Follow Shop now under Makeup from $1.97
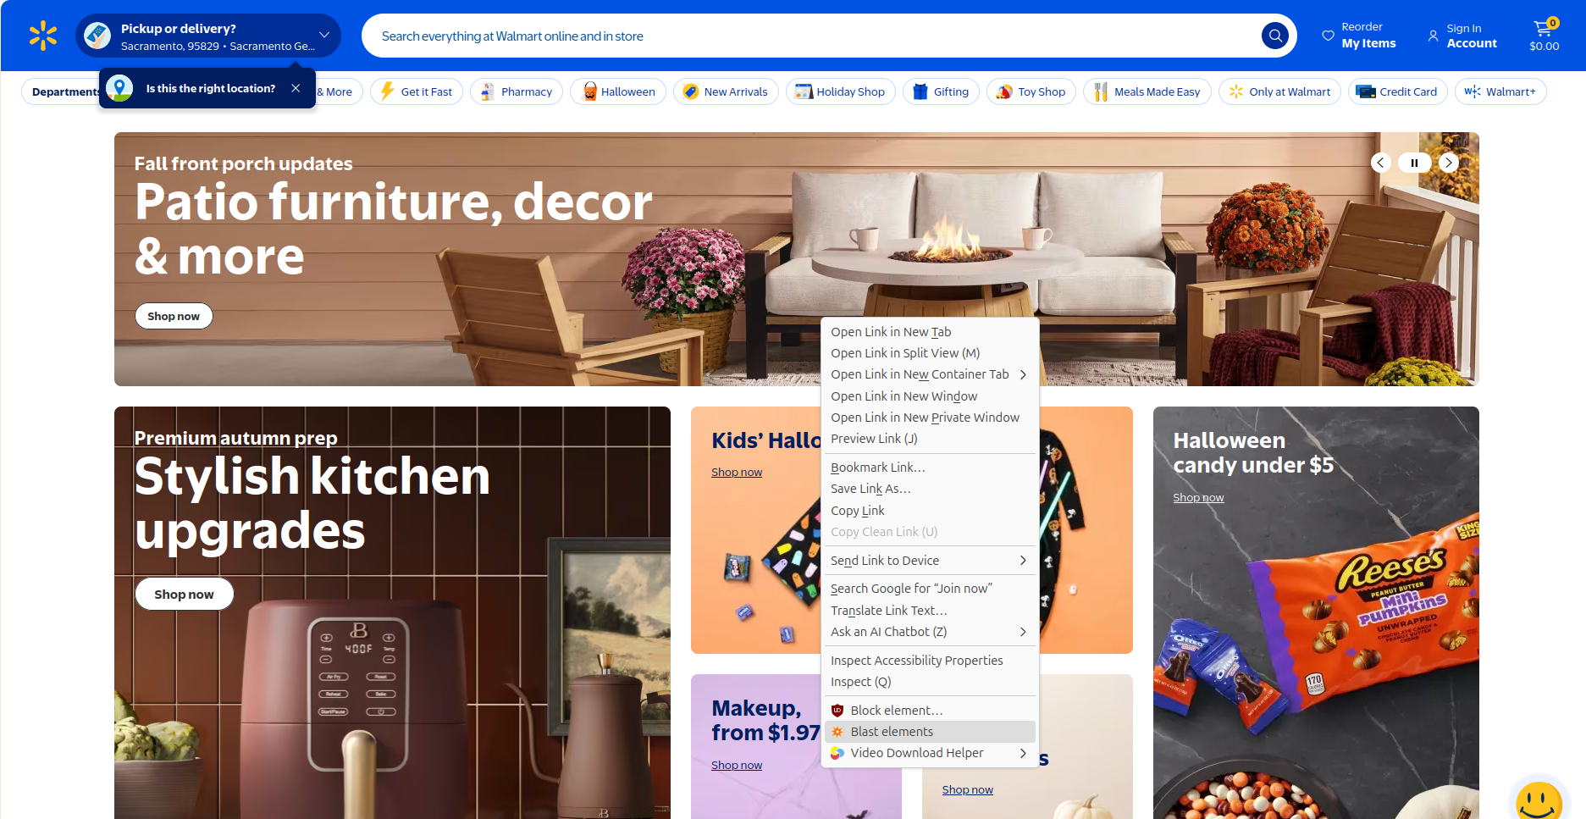1586x819 pixels. click(x=737, y=766)
